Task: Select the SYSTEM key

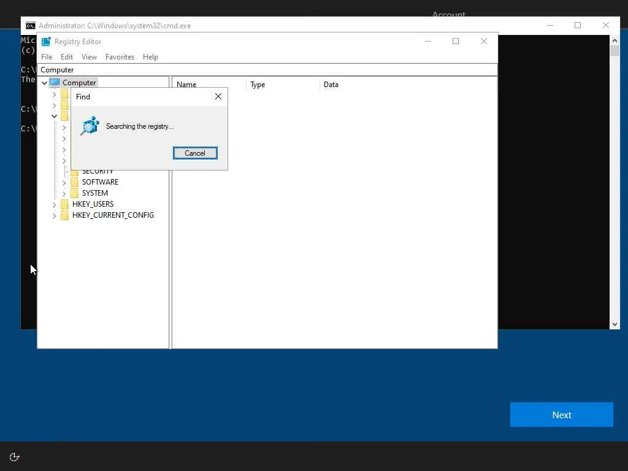Action: [95, 193]
